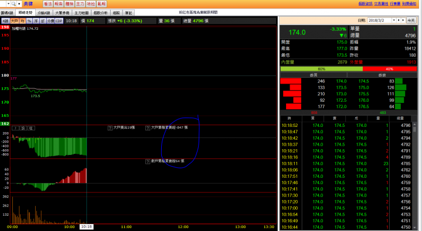Open stock symbol dropdown arrow
The image size is (422, 231).
point(8,4)
